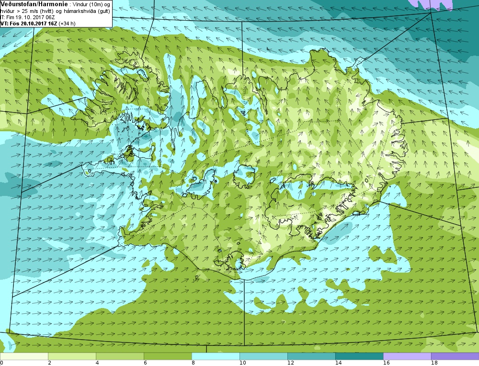
Task: Click the legend label '18'
Action: click(x=434, y=363)
